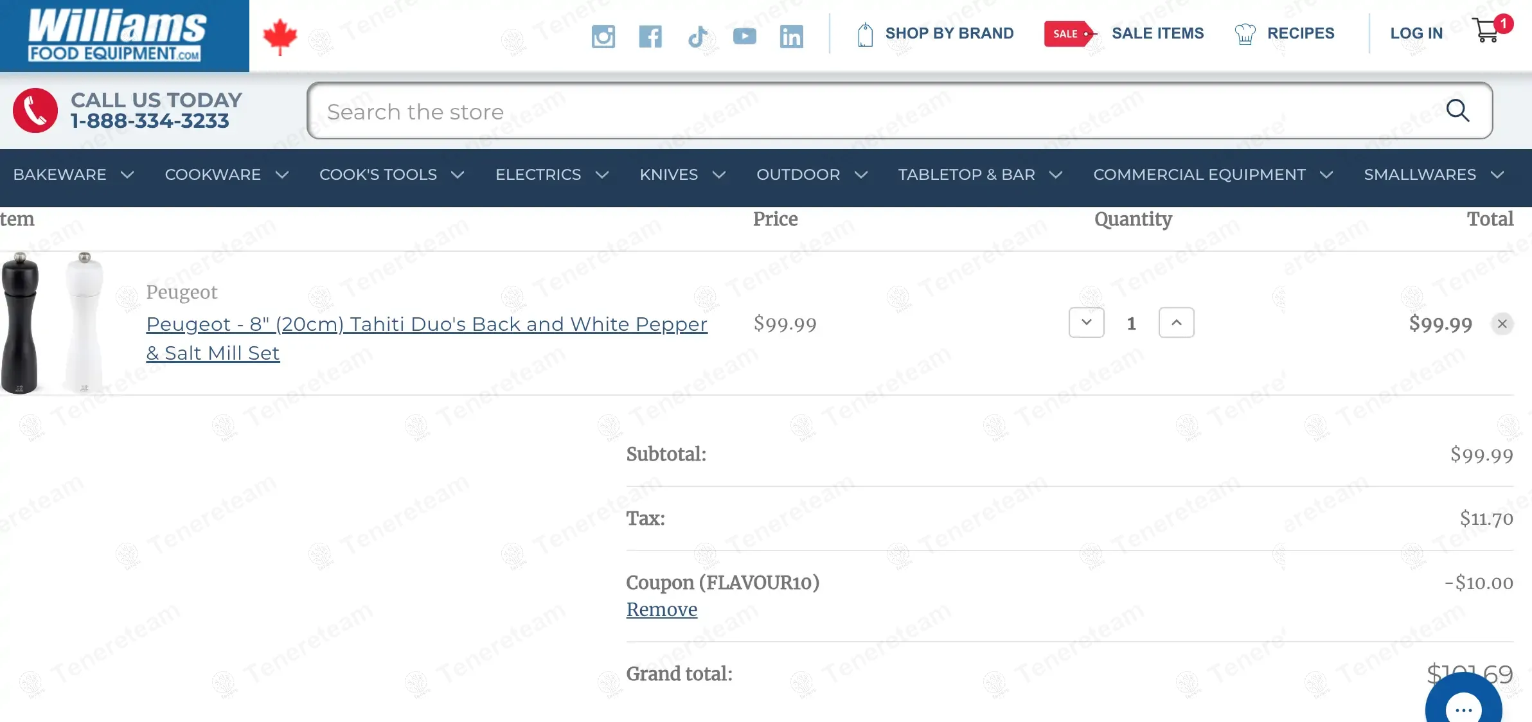This screenshot has width=1532, height=722.
Task: Open the OUTDOOR menu item
Action: [x=798, y=175]
